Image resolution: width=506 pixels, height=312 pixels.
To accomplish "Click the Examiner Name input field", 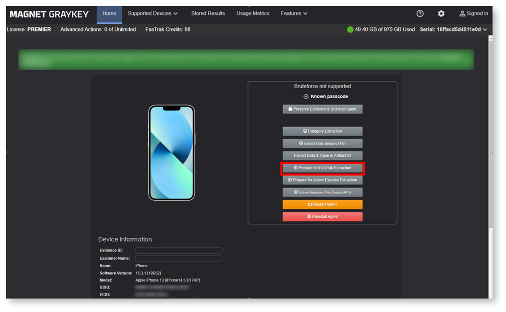I will pos(178,258).
